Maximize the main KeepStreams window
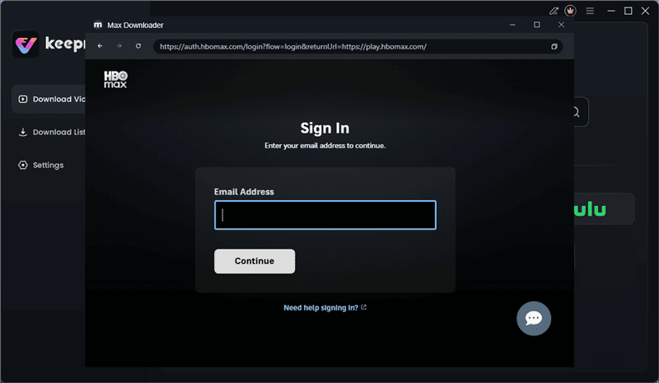 click(629, 11)
